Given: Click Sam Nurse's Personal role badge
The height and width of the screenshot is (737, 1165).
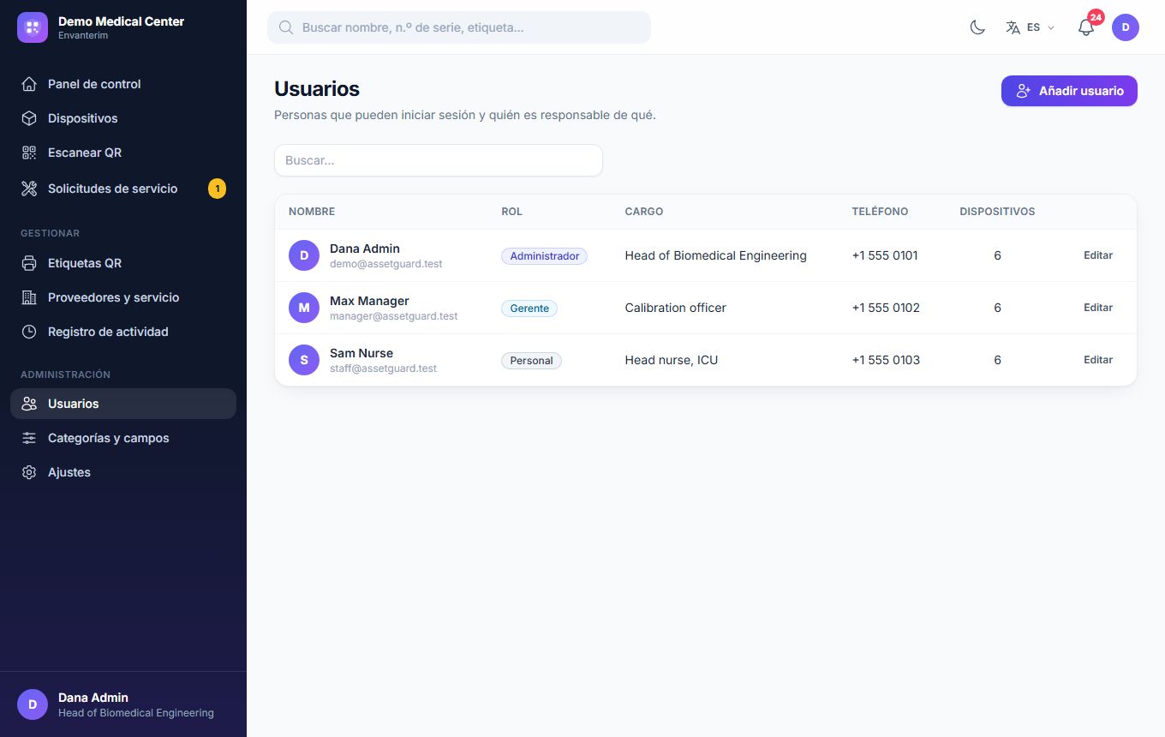Looking at the screenshot, I should [531, 361].
